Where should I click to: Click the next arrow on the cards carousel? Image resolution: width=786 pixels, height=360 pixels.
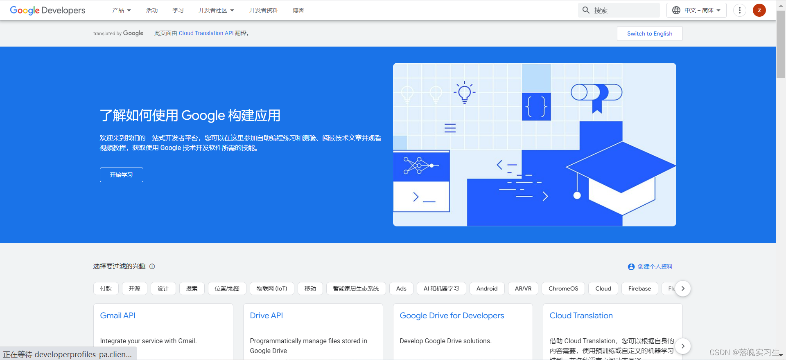[683, 346]
